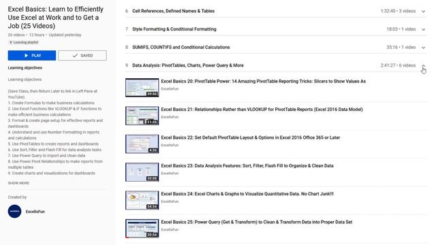This screenshot has height=245, width=436.
Task: Toggle the SAVED playlist button
Action: [x=82, y=56]
